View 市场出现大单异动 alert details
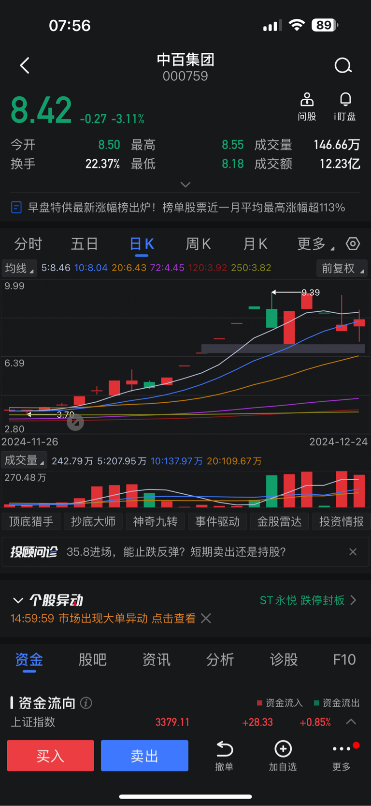 [x=103, y=618]
